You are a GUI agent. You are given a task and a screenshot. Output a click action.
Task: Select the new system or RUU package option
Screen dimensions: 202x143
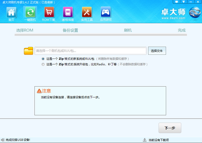(43, 59)
